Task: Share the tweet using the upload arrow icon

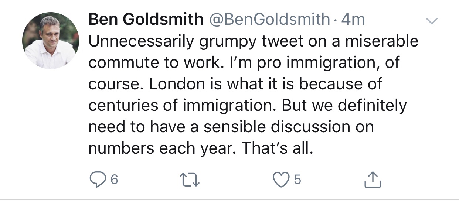Action: pos(372,180)
